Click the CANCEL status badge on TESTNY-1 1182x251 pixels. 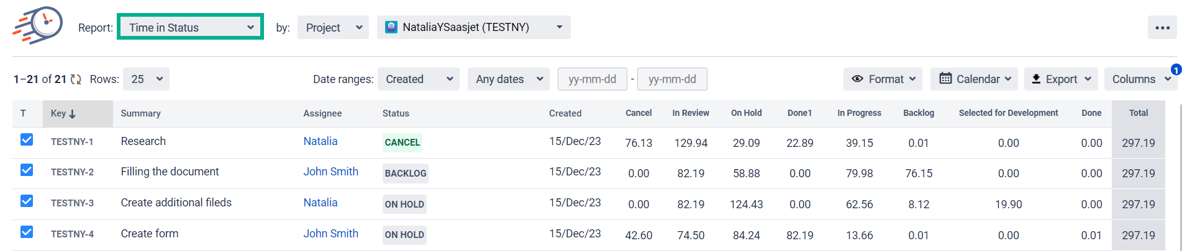(402, 143)
